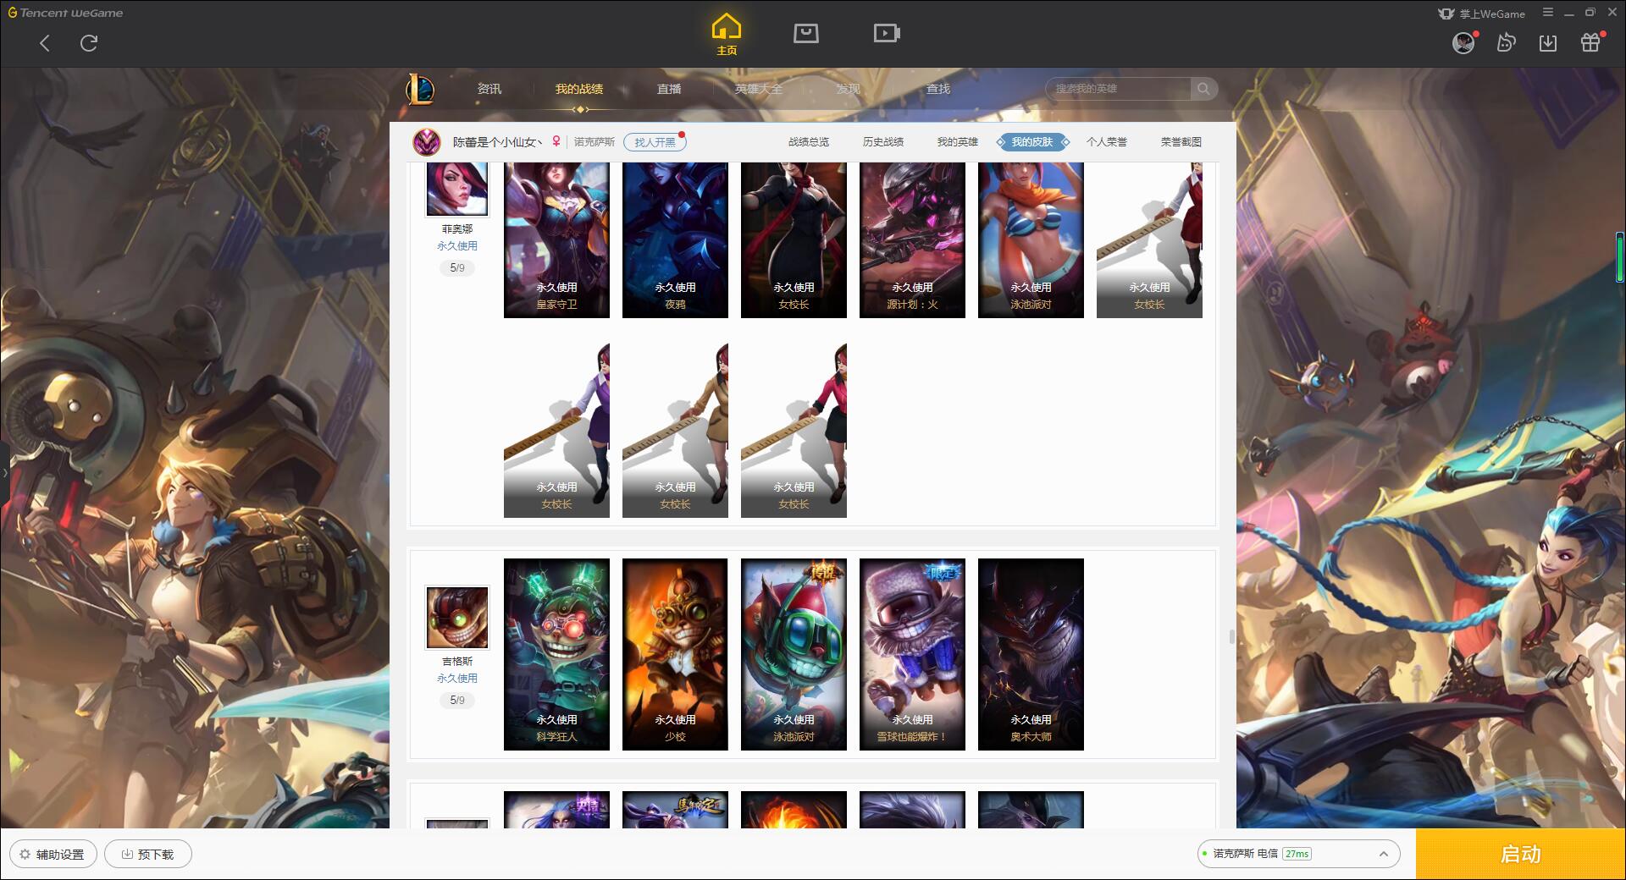
Task: Click the female gender icon beside player name
Action: pyautogui.click(x=556, y=141)
